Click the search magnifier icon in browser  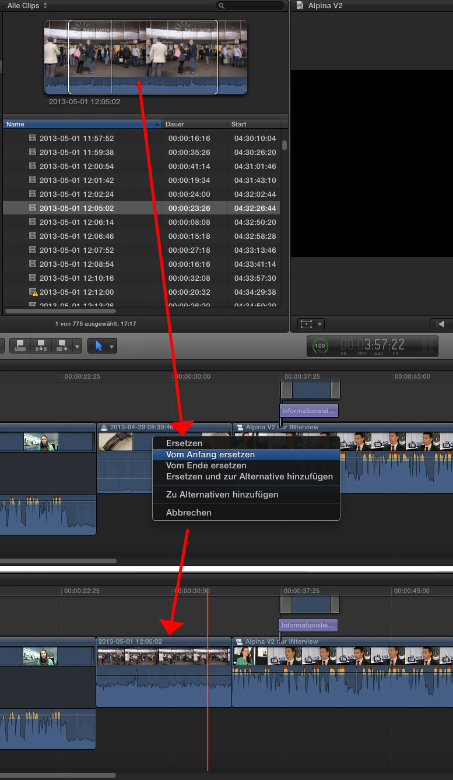click(222, 6)
